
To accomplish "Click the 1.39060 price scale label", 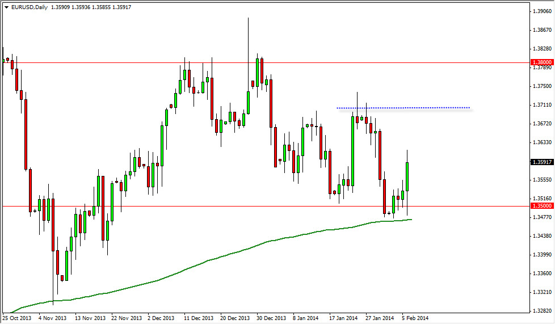I will click(x=542, y=11).
